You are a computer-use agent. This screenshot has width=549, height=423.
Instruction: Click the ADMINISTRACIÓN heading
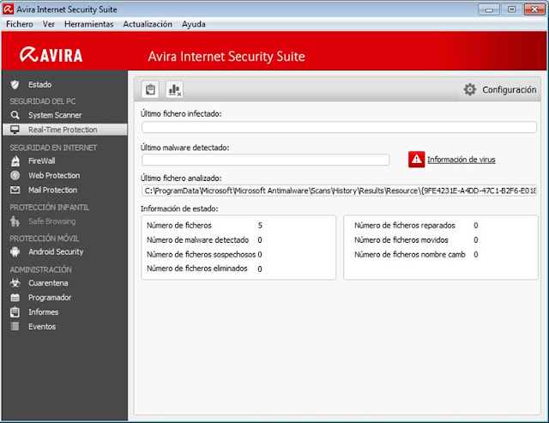point(40,269)
